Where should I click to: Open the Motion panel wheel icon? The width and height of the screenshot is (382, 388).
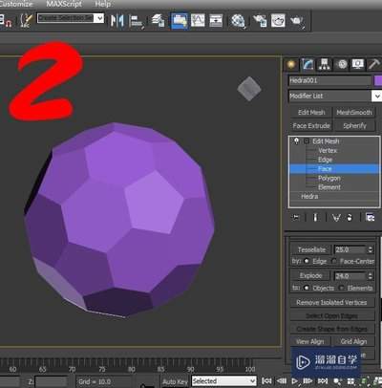pos(342,65)
